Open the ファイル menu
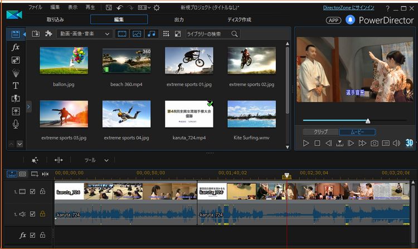 (35, 7)
